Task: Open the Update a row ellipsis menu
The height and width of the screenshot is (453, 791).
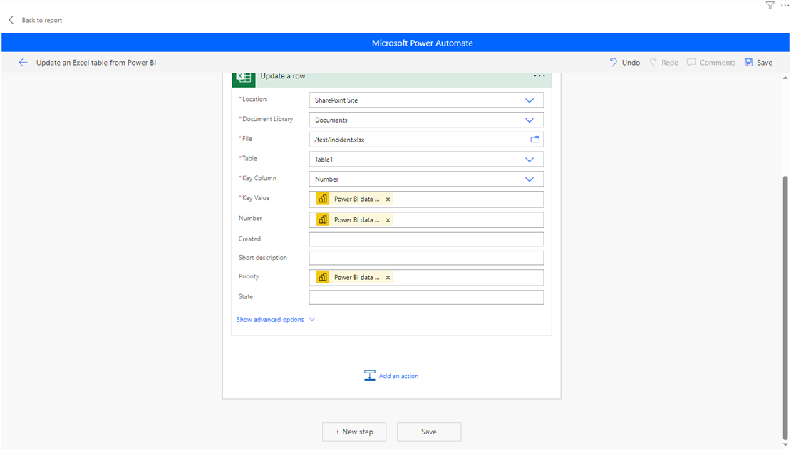Action: [539, 75]
